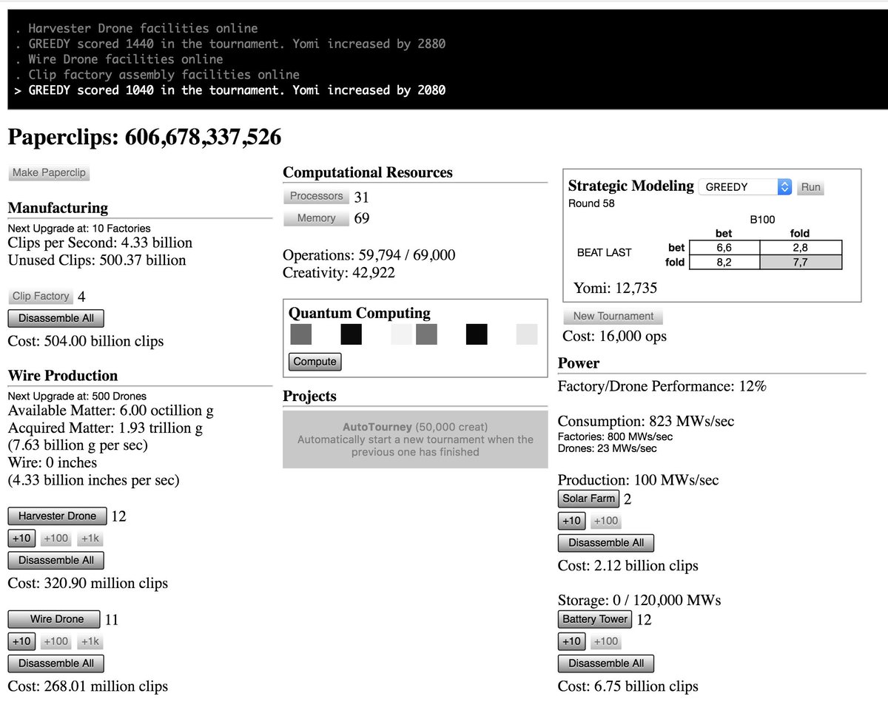Screen dimensions: 888x722
Task: Start a New Tournament
Action: (x=613, y=316)
